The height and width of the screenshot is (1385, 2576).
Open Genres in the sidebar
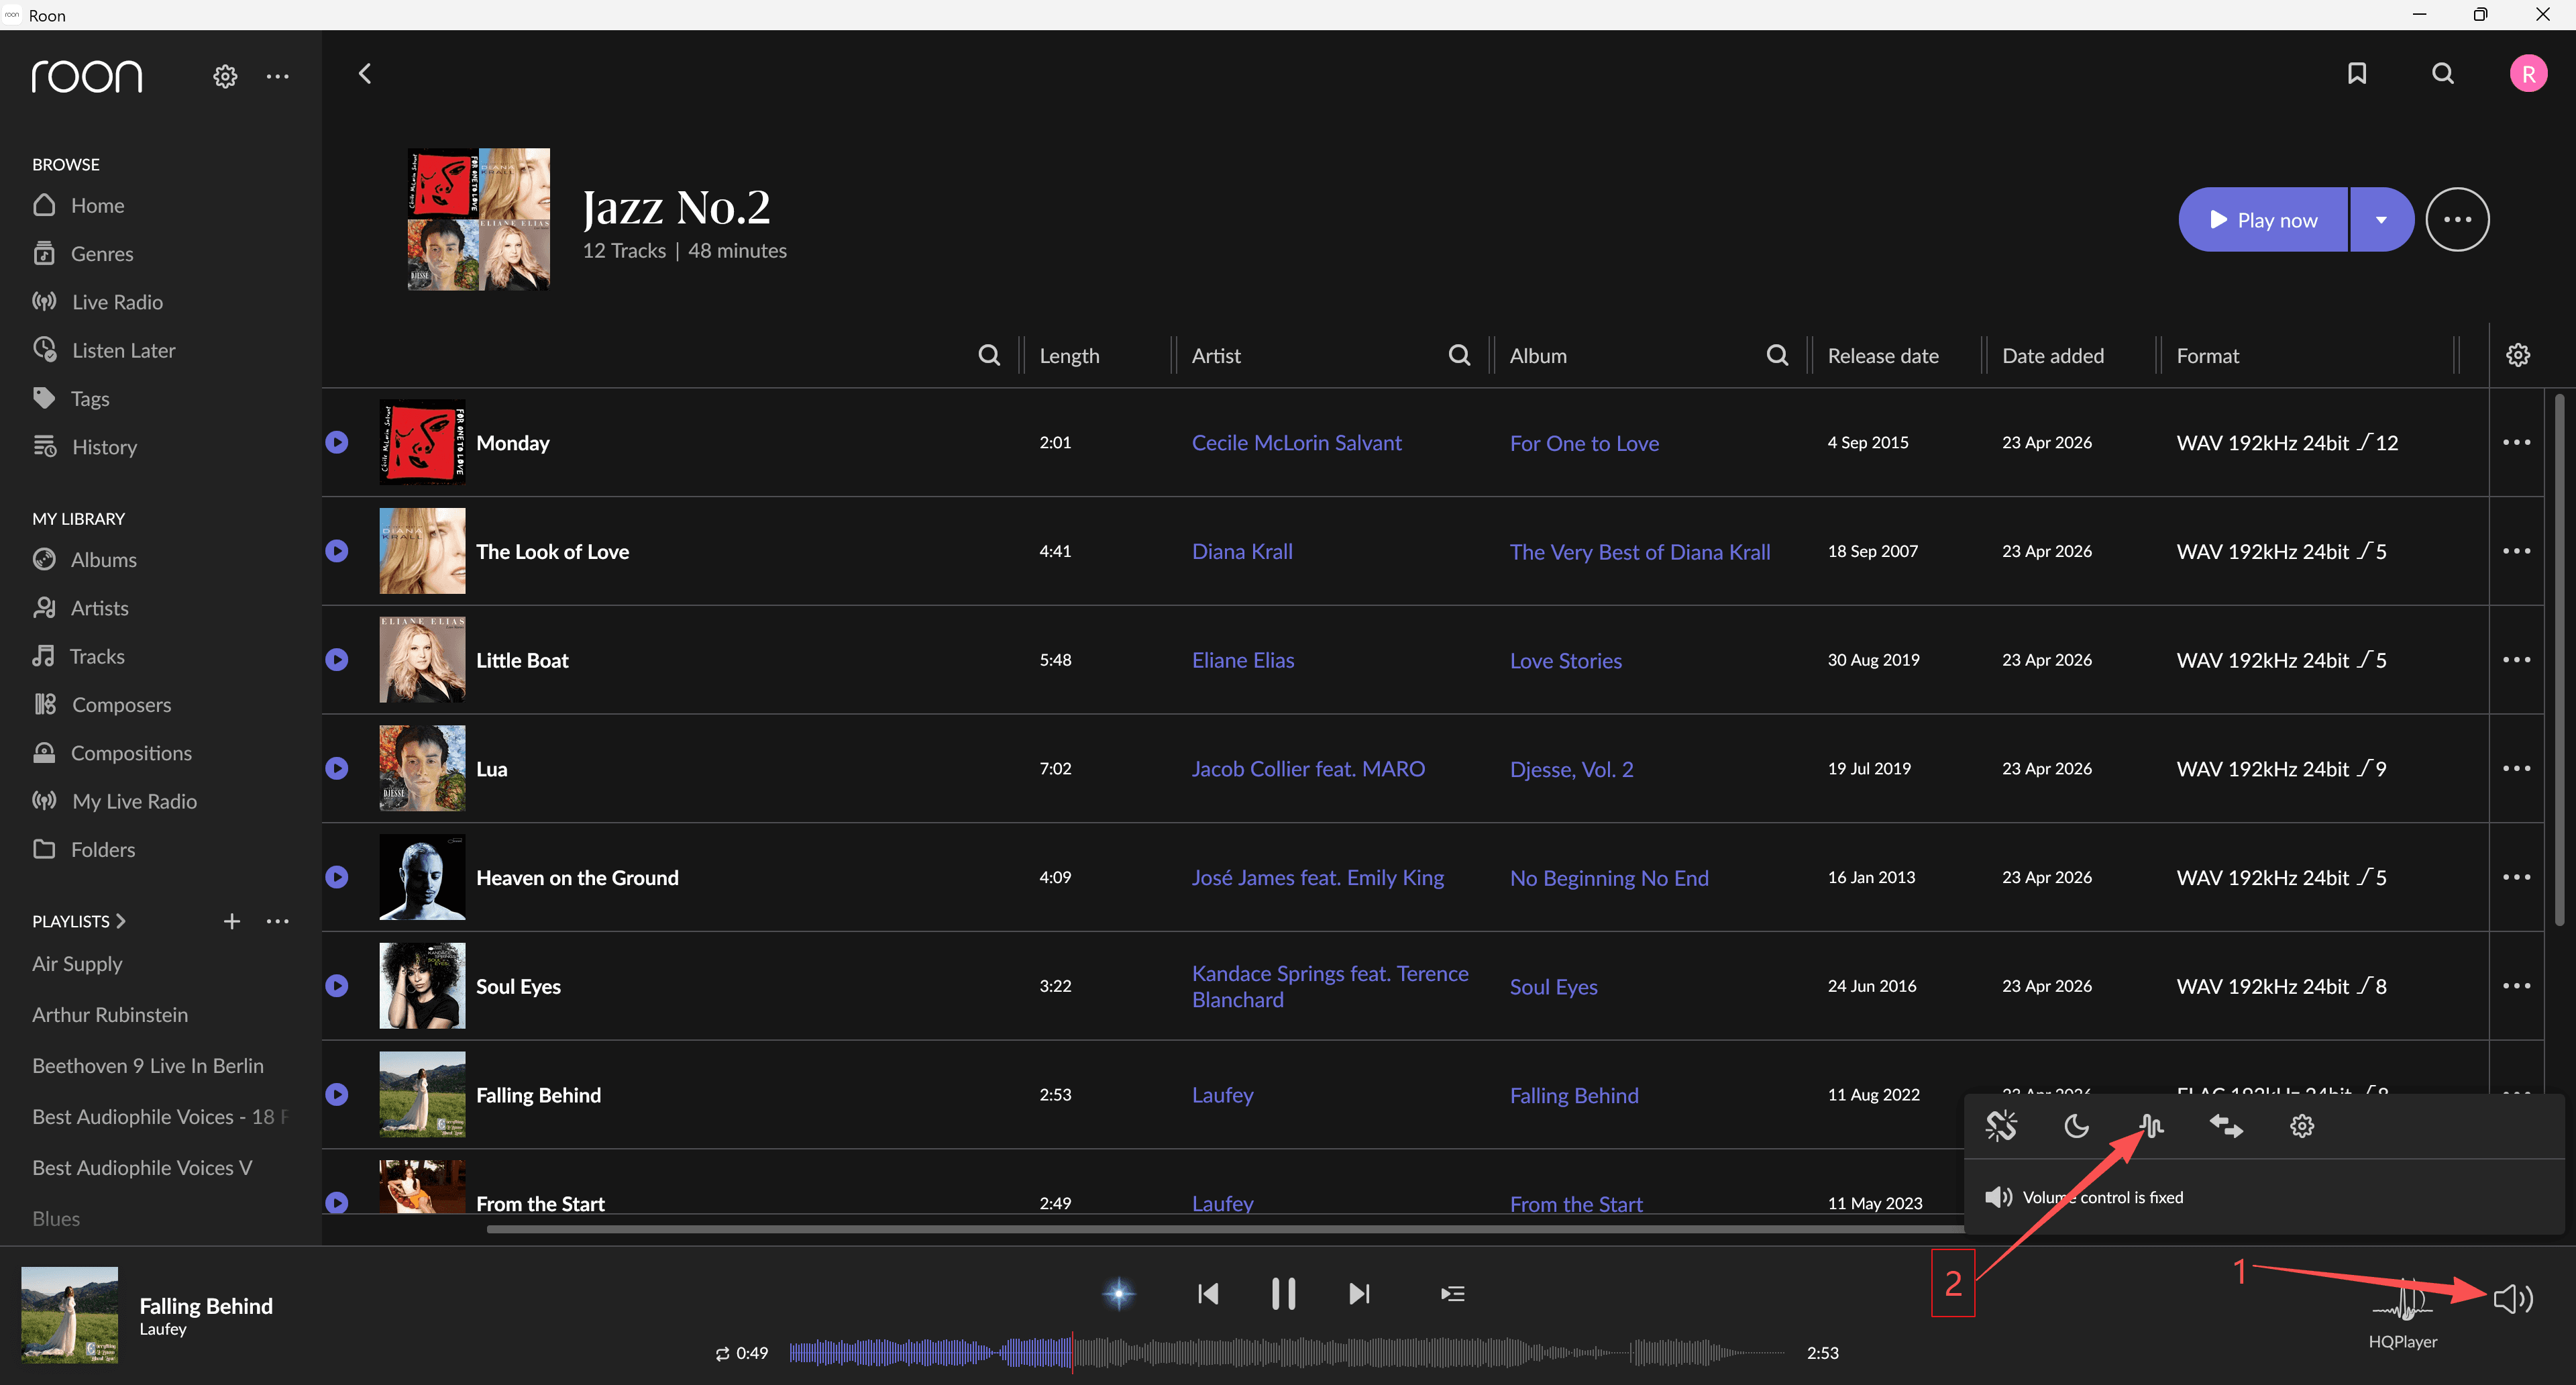point(83,253)
